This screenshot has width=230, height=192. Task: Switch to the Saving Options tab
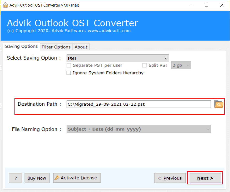[21, 46]
